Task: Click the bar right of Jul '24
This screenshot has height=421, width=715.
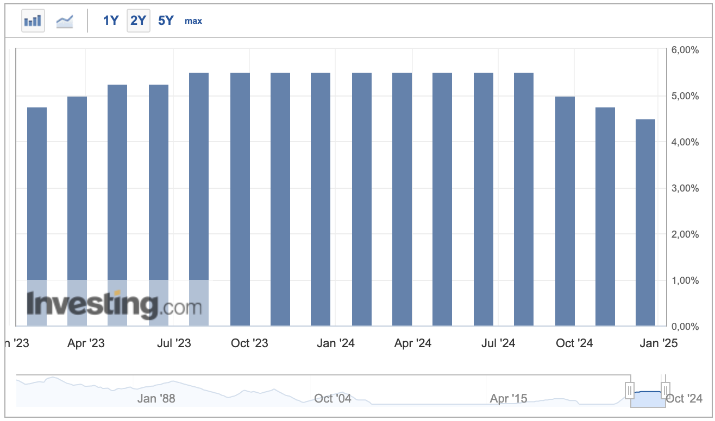Action: [x=524, y=199]
